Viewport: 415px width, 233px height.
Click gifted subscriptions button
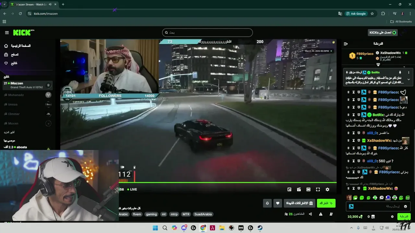[300, 203]
